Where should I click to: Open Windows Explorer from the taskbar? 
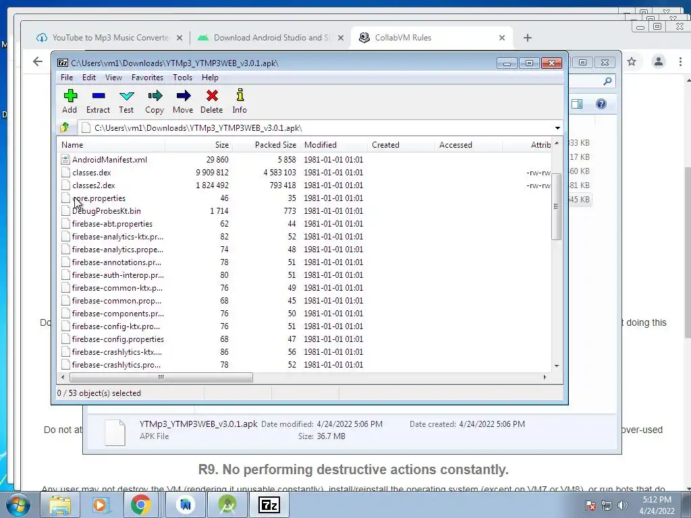tap(59, 505)
